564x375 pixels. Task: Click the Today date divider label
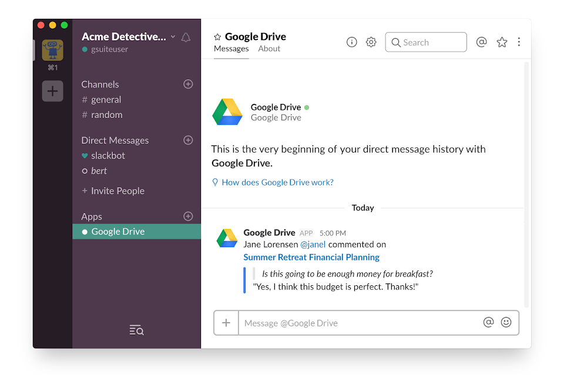click(363, 208)
